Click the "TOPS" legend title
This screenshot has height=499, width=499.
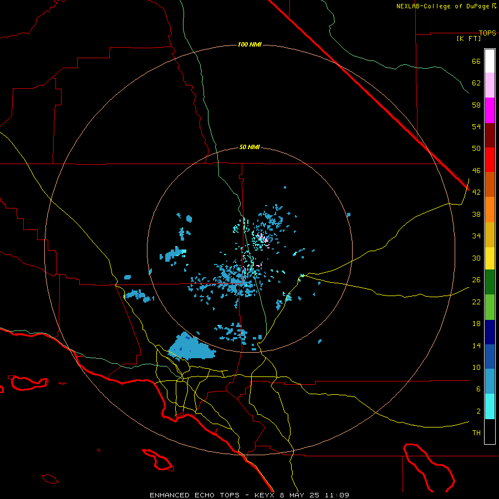pyautogui.click(x=487, y=33)
